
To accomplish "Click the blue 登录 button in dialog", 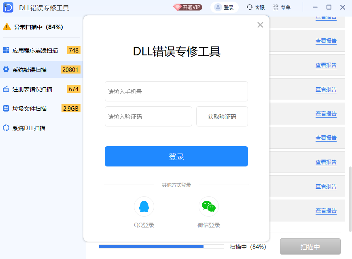I will (x=176, y=156).
